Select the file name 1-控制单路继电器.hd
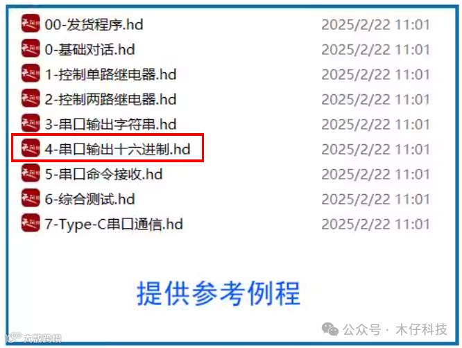Image resolution: width=462 pixels, height=348 pixels. point(111,74)
